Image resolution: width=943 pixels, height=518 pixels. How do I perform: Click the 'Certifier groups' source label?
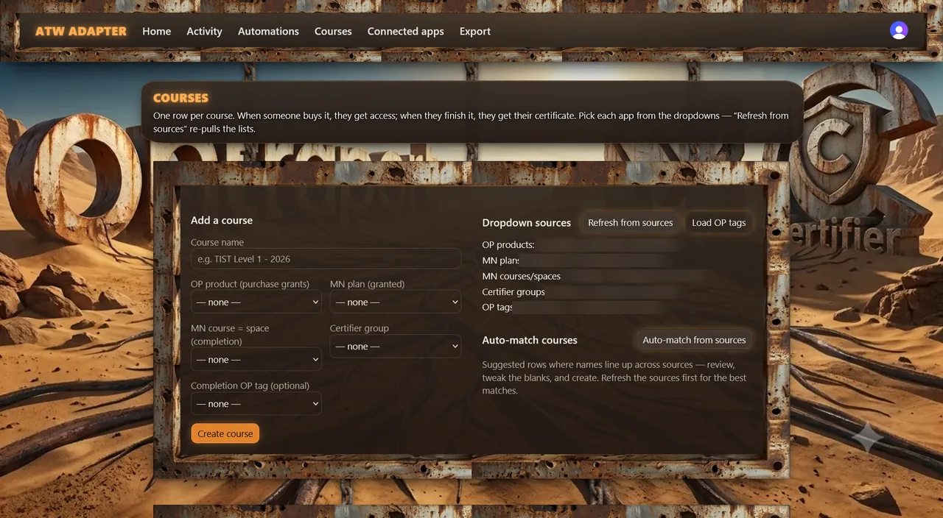[513, 291]
